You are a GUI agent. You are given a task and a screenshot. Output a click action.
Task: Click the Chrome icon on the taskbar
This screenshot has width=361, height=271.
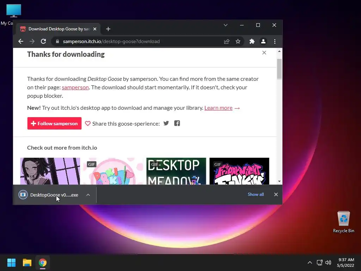[43, 263]
